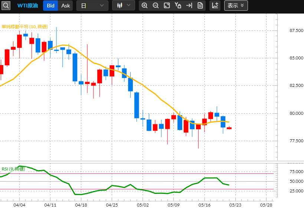Click the 05/23 date axis label
Viewport: 304px width, 208px height.
click(235, 205)
